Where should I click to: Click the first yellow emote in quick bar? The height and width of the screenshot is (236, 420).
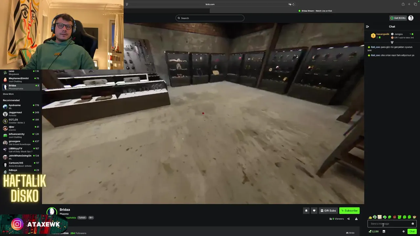coord(370,217)
